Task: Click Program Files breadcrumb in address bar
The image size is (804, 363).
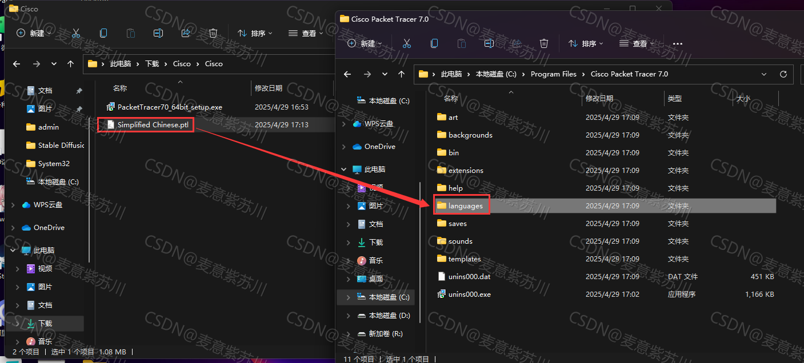Action: coord(554,74)
